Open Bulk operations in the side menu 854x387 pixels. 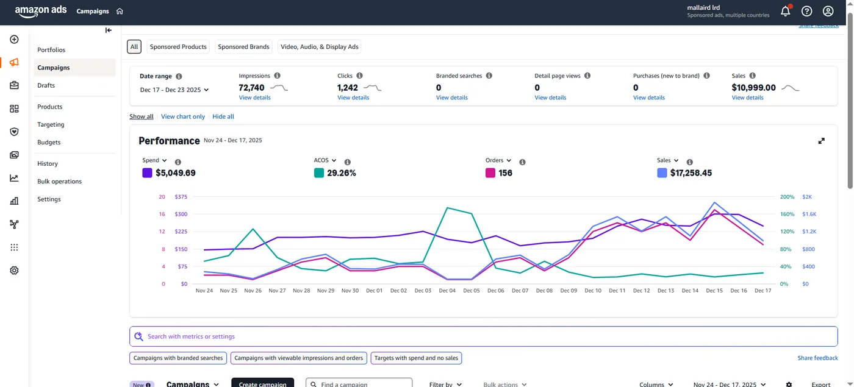click(x=59, y=182)
